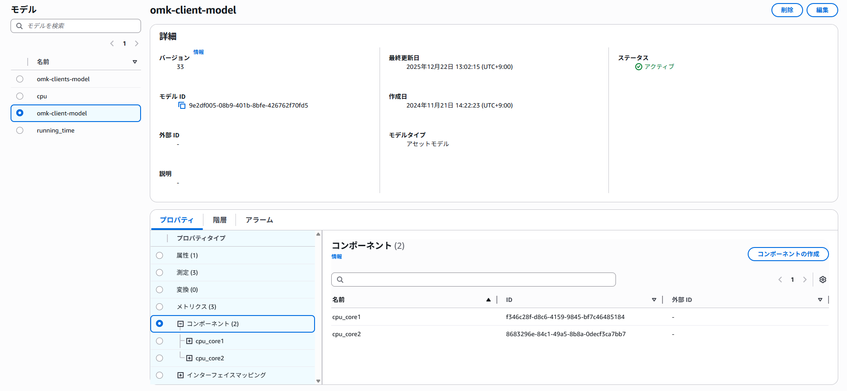Viewport: 847px width, 391px height.
Task: Select the omk-clients-model radio button
Action: pos(20,79)
